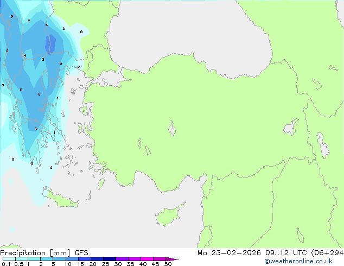Click the '09..12 UTC' time text
344x266 pixels.
coord(286,253)
